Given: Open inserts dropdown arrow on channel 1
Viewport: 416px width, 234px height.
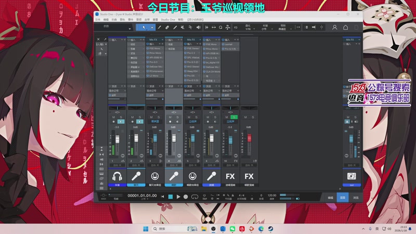Looking at the screenshot, I should coord(122,40).
